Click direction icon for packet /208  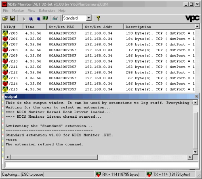(x=5, y=50)
